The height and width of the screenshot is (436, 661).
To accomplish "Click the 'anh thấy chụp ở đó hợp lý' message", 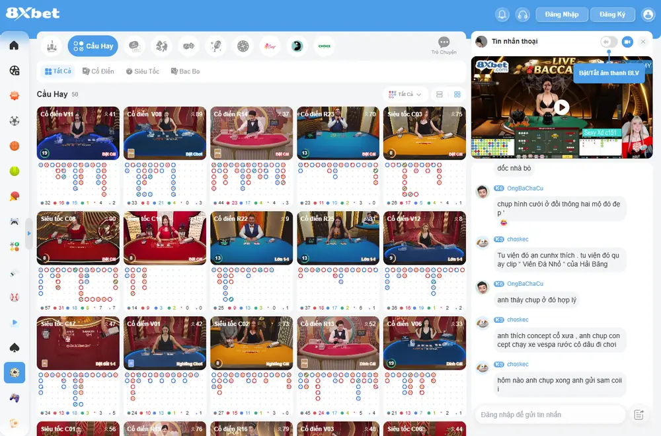I will [x=537, y=300].
